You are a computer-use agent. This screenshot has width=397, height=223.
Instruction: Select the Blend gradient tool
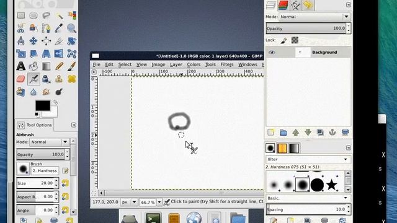tap(46, 66)
